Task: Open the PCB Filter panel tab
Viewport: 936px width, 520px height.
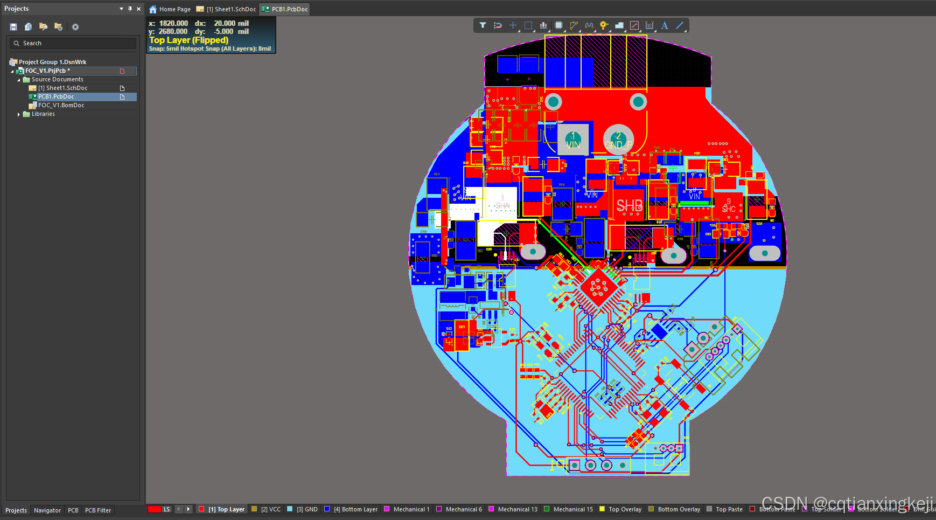Action: pyautogui.click(x=98, y=510)
